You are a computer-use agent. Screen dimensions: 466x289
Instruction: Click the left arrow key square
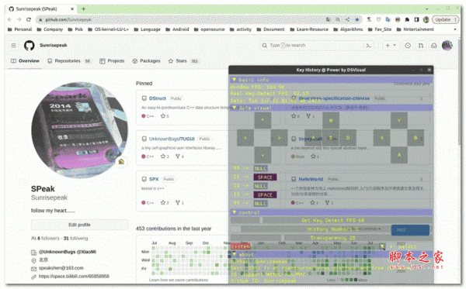[245, 138]
